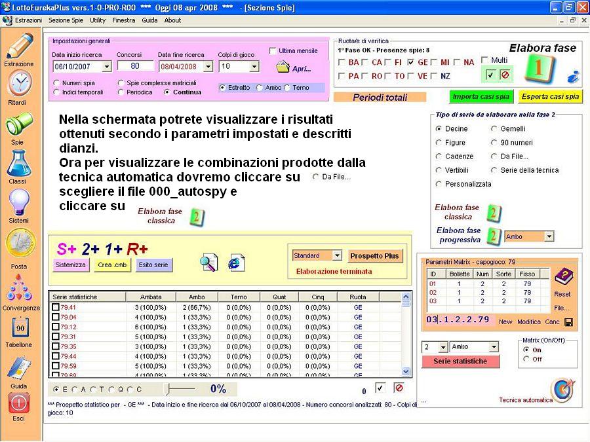The width and height of the screenshot is (590, 442).
Task: Open the Classi flask icon
Action: [18, 163]
